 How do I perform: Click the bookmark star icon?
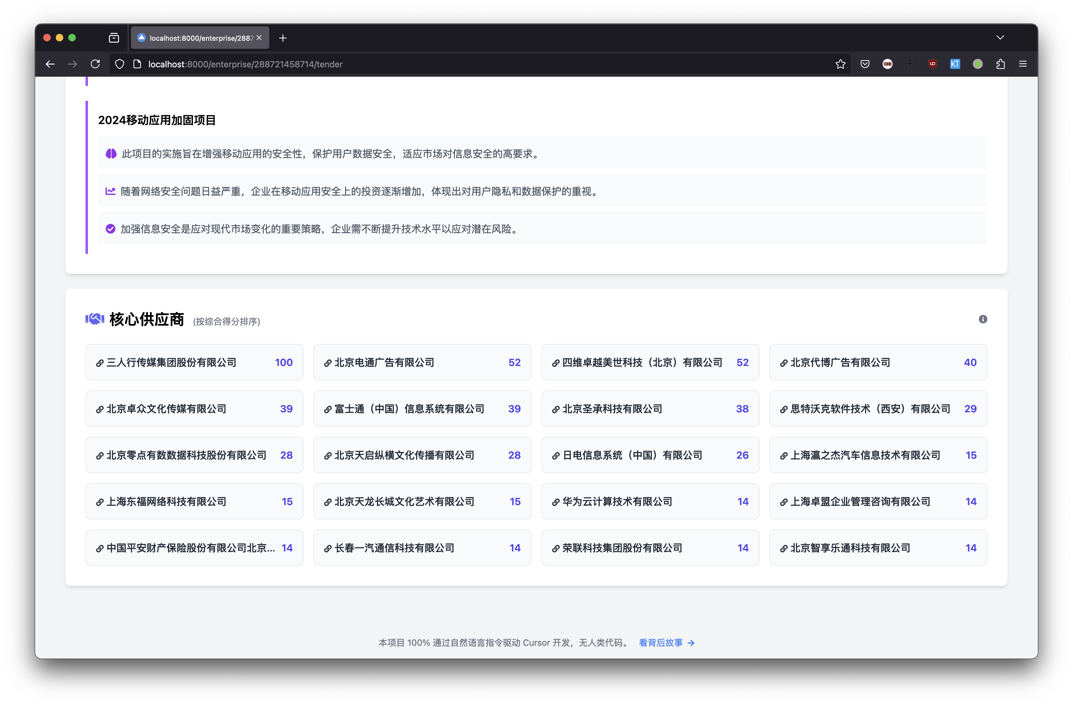(840, 64)
